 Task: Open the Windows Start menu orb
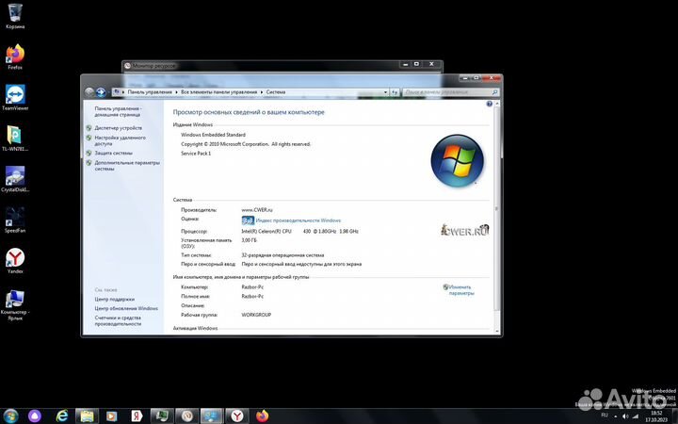[x=10, y=416]
